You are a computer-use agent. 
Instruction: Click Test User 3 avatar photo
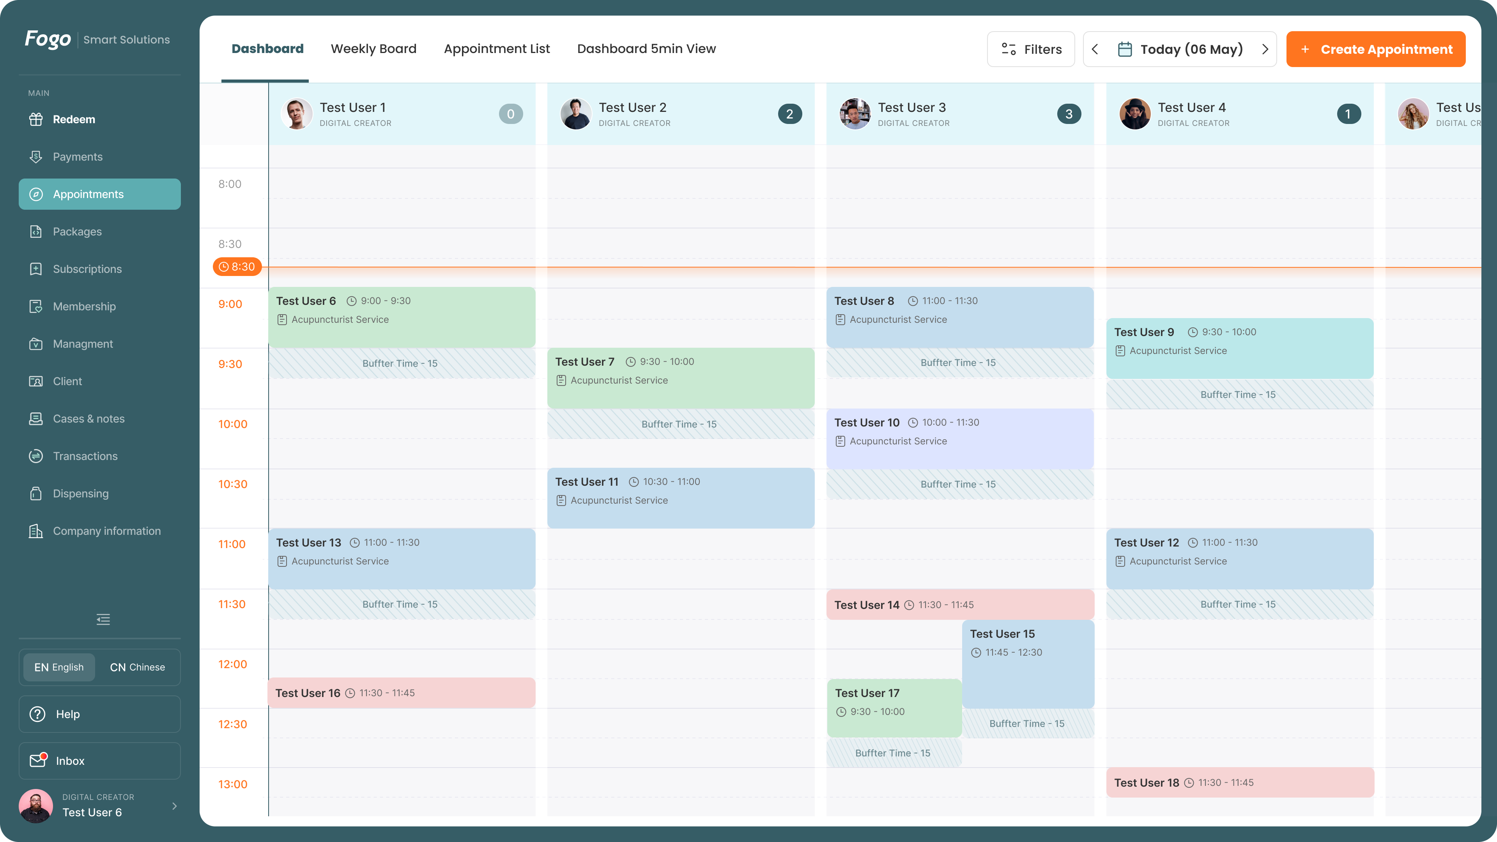(x=855, y=114)
